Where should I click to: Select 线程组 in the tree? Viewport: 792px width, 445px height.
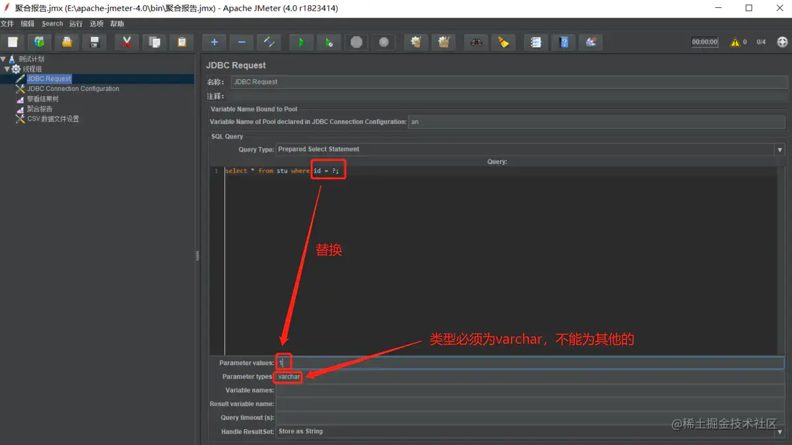(x=32, y=69)
